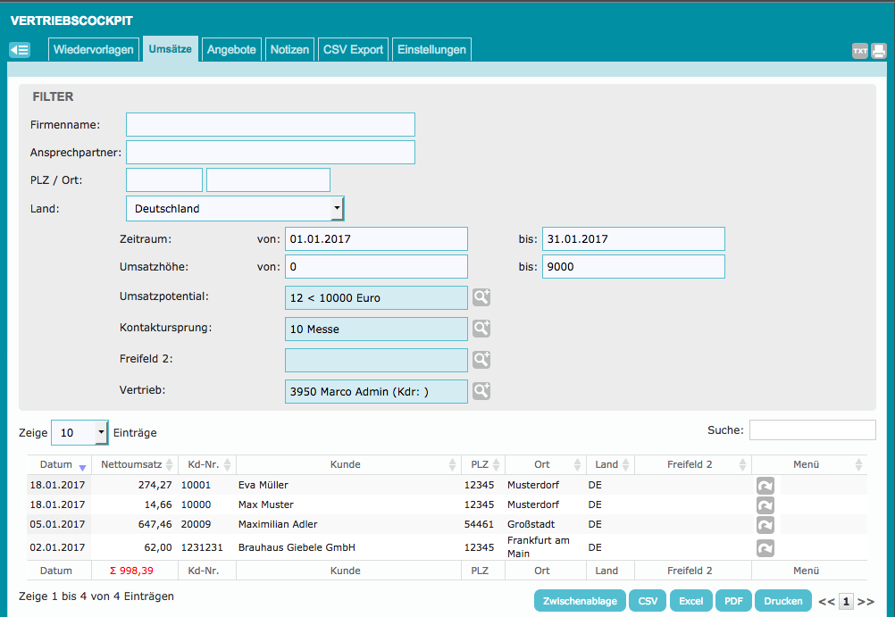Click the printer icon at top right
Viewport: 895px width, 617px height.
[879, 51]
